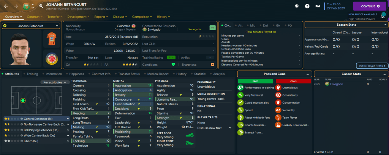
Task: Click the back navigation arrow
Action: 6,6
